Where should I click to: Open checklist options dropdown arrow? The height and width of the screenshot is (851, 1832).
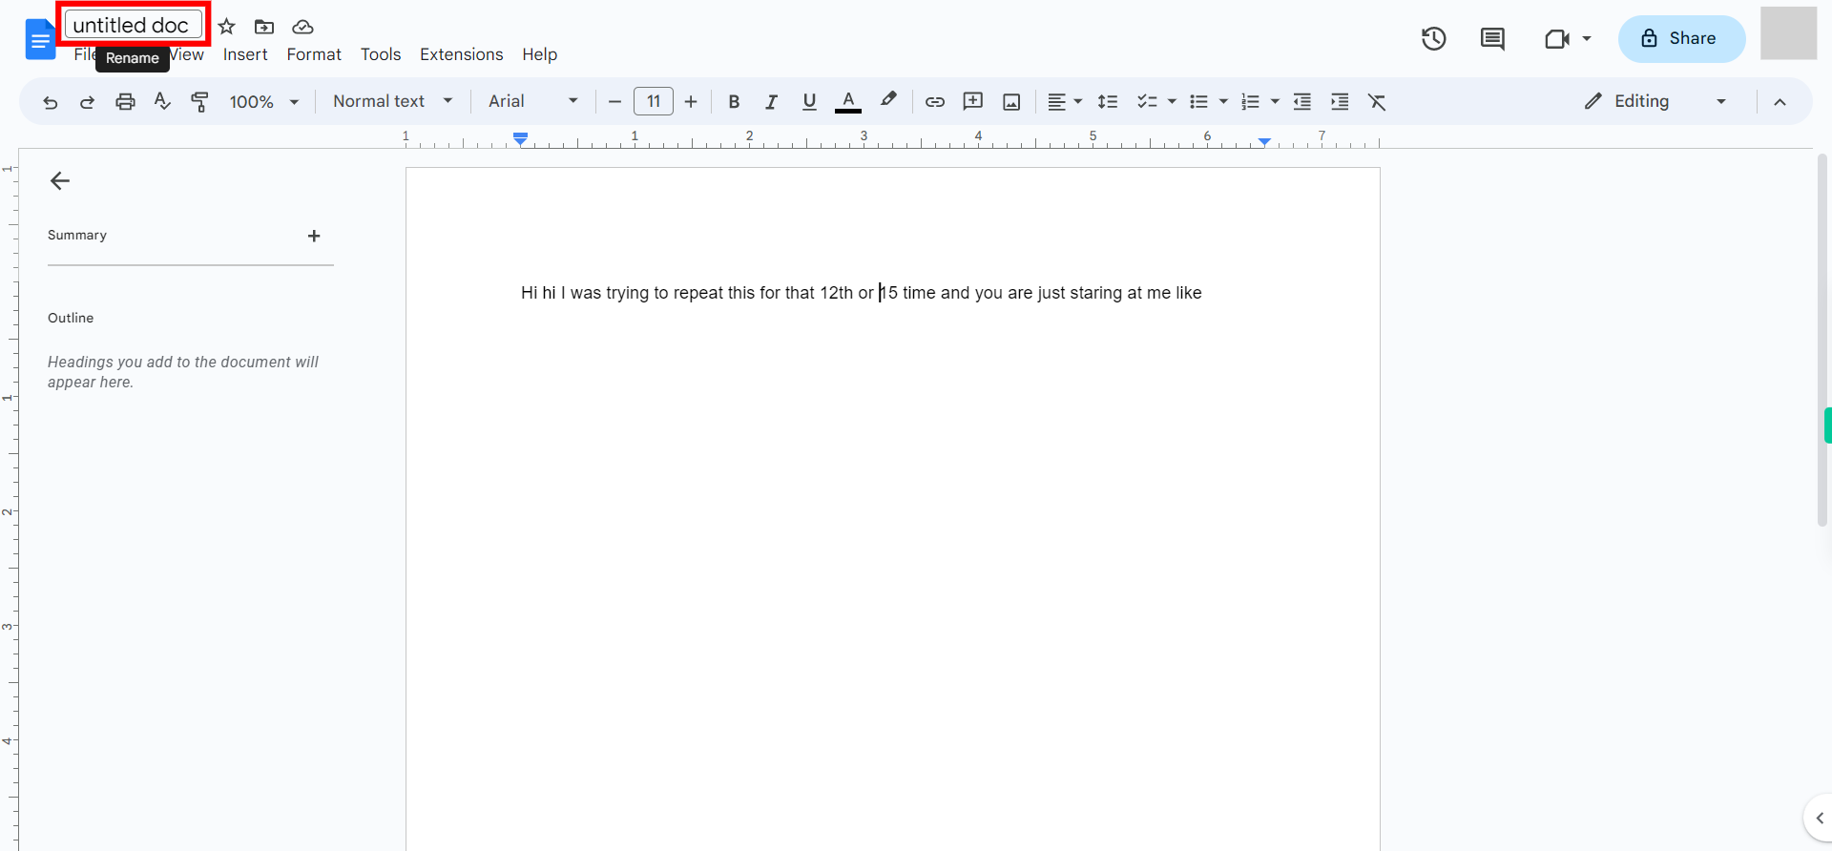tap(1172, 102)
